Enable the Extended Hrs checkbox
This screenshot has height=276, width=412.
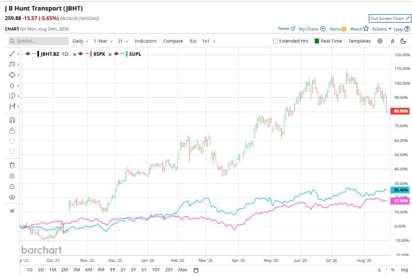[x=275, y=41]
